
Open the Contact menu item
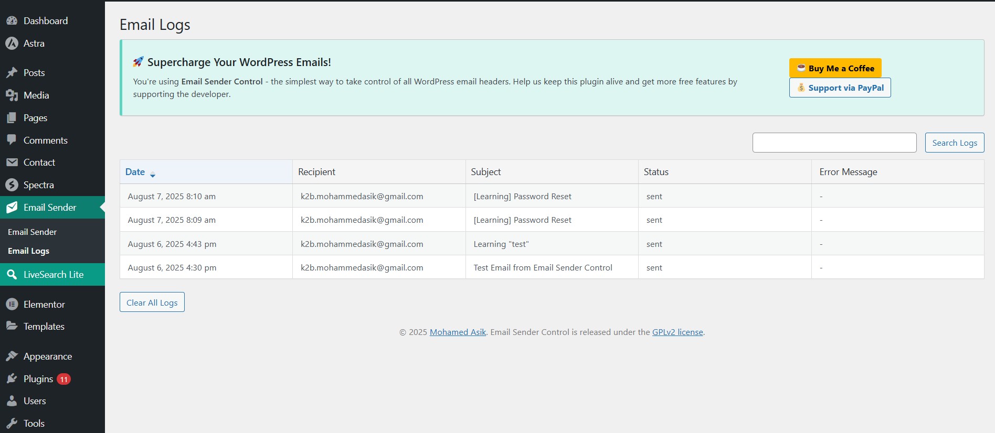tap(52, 163)
